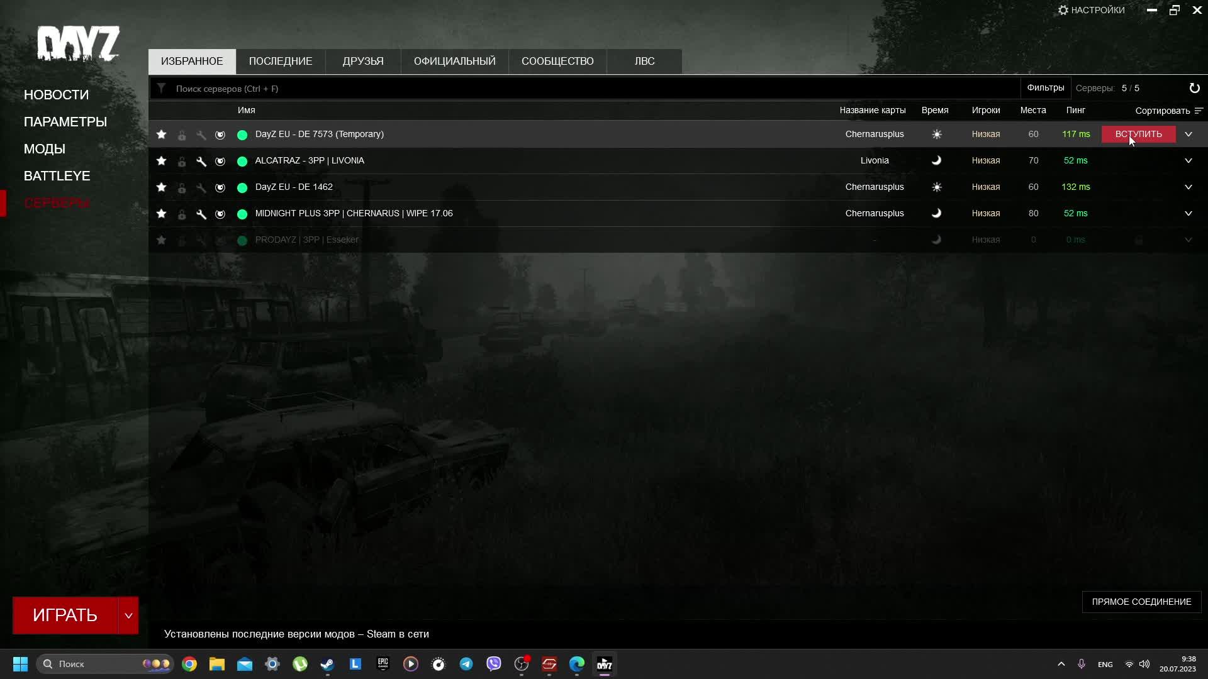Expand details for DayZ EU - DE 7573
The height and width of the screenshot is (679, 1208).
(1188, 134)
